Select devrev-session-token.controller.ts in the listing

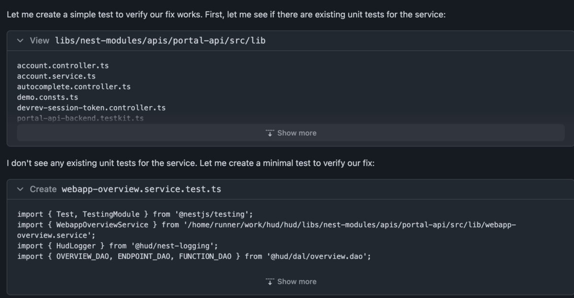91,107
